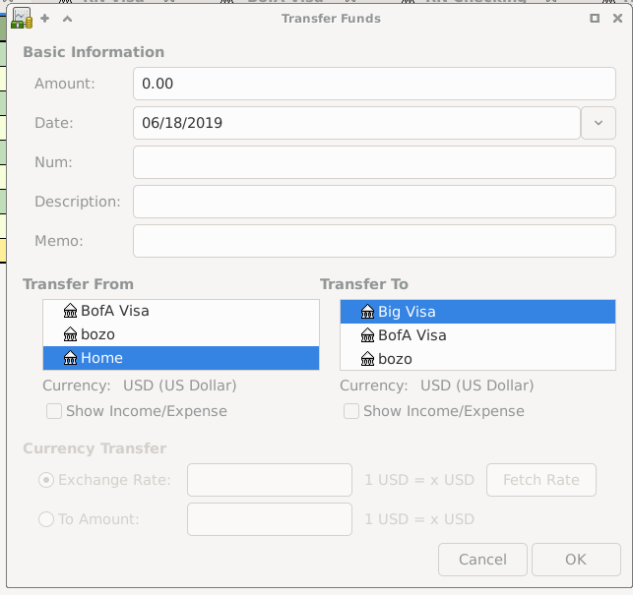This screenshot has height=595, width=633.
Task: Select Home in Transfer From list
Action: click(x=181, y=358)
